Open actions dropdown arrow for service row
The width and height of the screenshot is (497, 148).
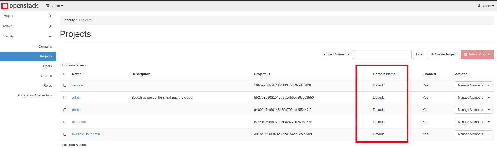489,85
